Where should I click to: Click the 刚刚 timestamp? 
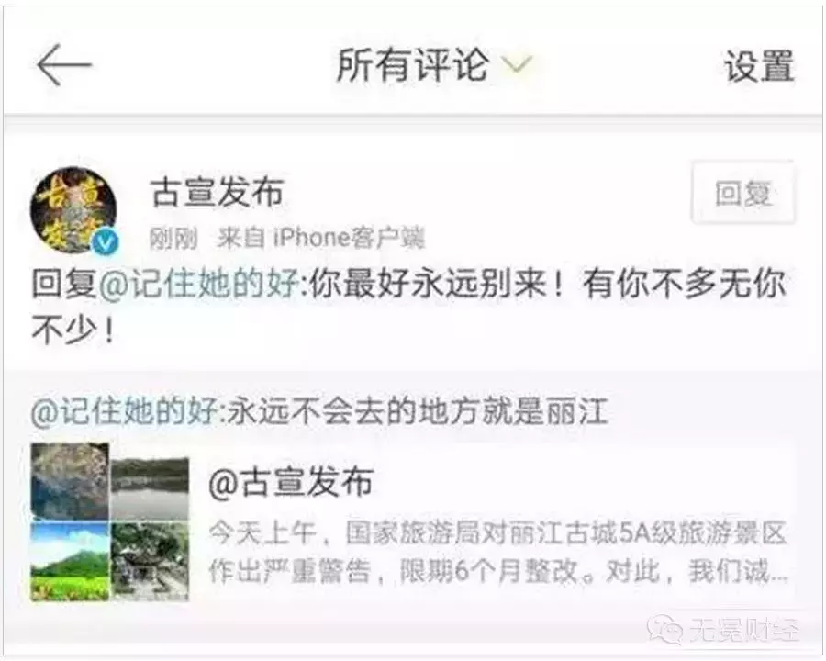173,239
